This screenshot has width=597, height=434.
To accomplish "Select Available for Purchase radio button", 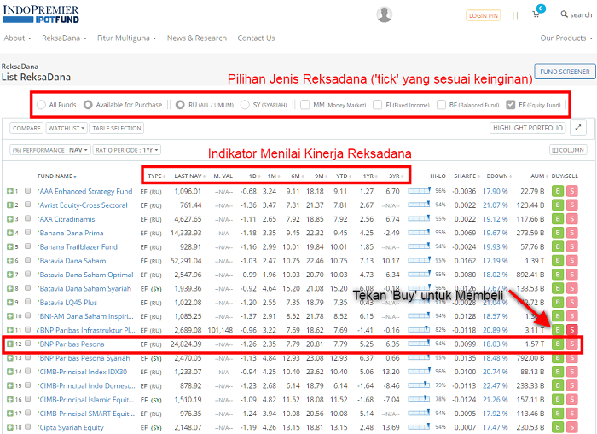I will 88,105.
